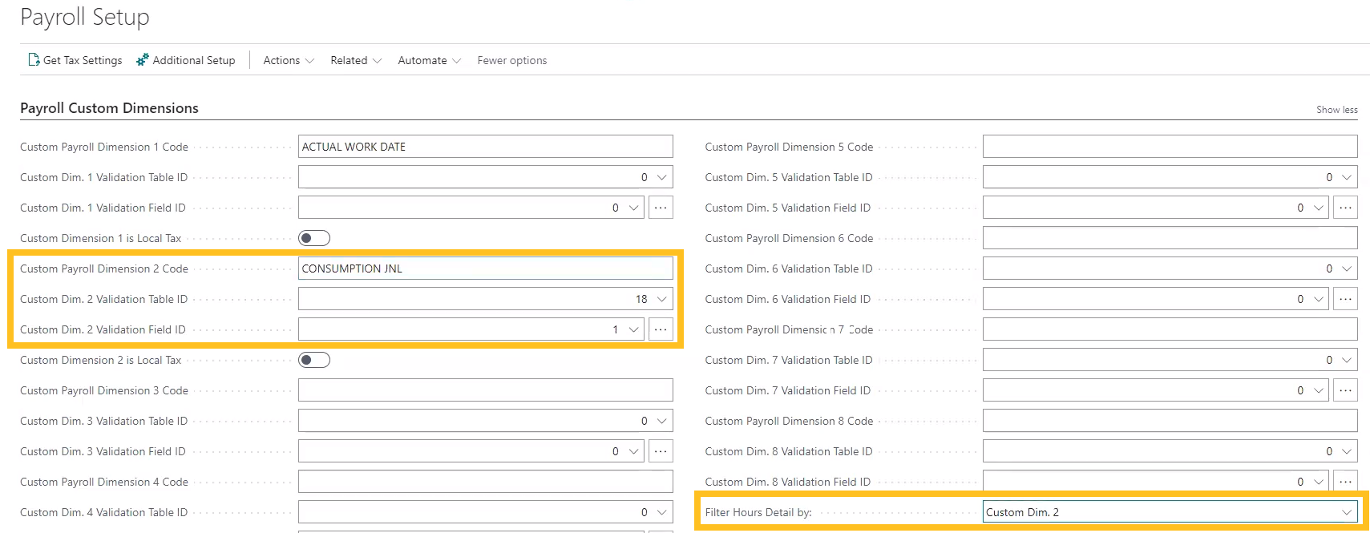Expand the Filter Hours Detail by dropdown
This screenshot has width=1370, height=533.
[x=1347, y=512]
